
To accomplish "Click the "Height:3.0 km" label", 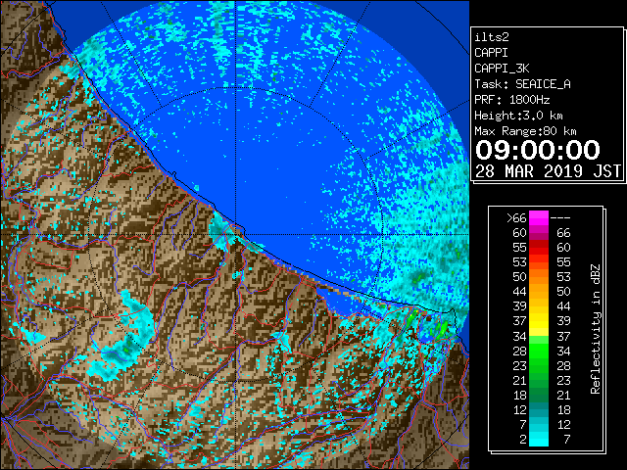I will pos(518,116).
